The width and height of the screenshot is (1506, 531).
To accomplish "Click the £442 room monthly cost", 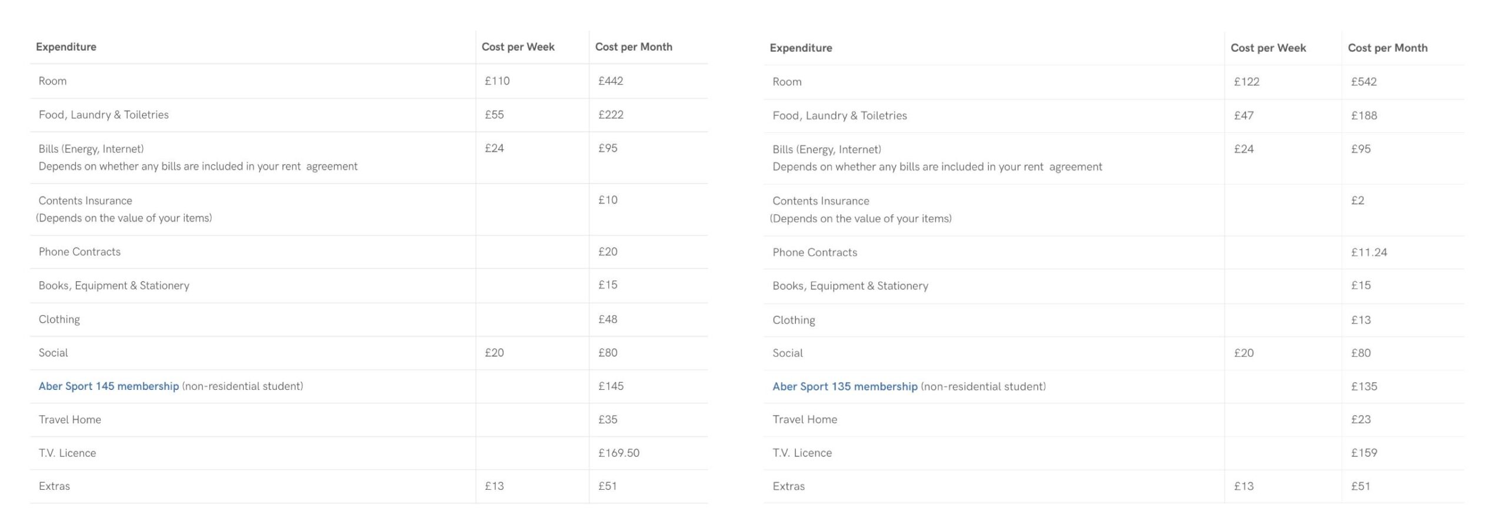I will pos(610,81).
